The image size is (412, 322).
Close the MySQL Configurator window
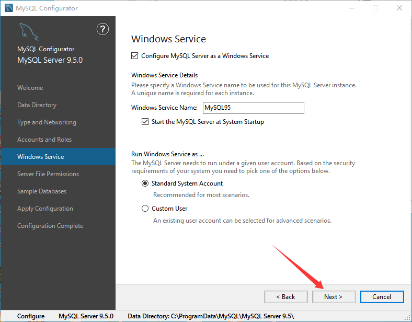(399, 8)
